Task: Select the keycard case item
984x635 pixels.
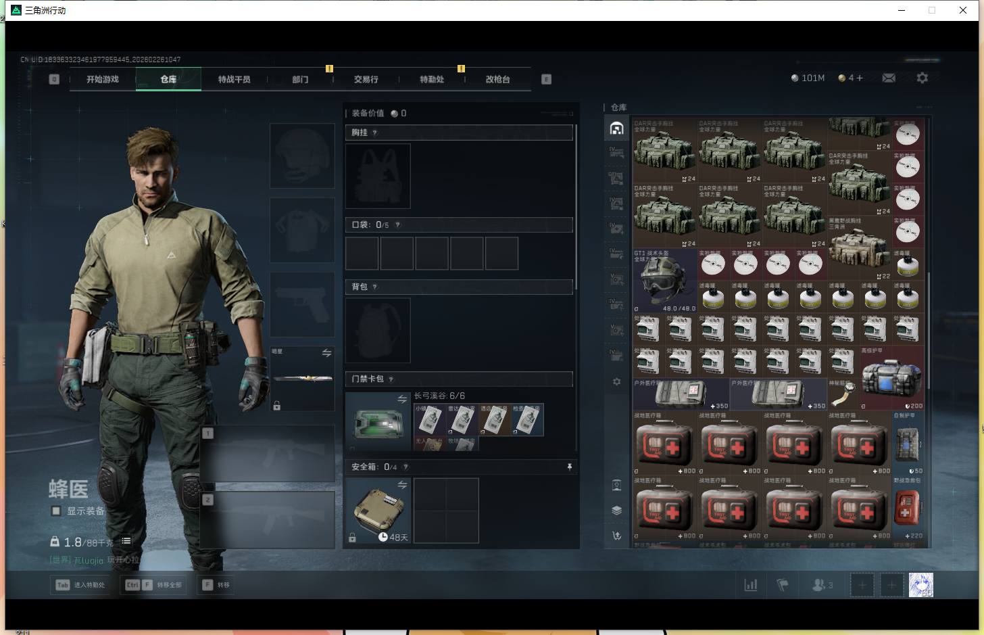Action: pyautogui.click(x=378, y=422)
